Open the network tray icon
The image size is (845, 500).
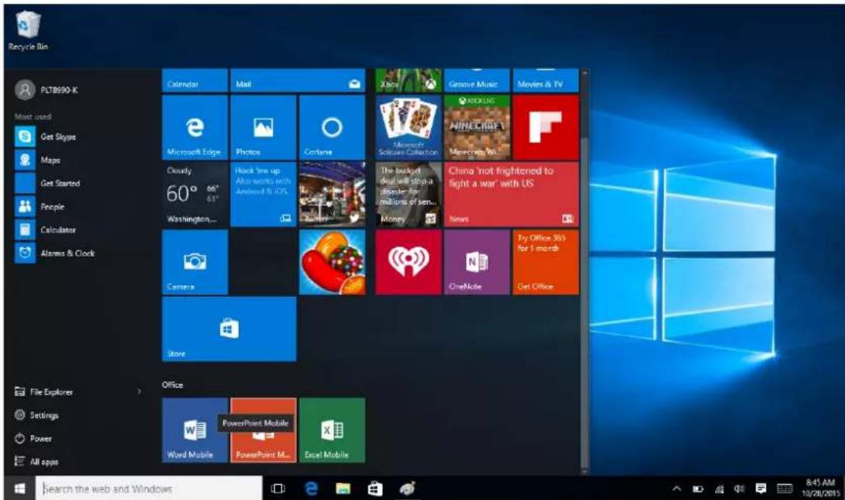coord(719,488)
